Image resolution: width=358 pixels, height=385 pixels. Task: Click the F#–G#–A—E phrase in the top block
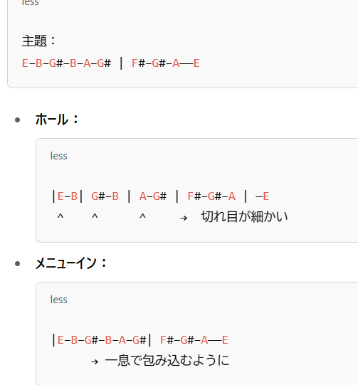[x=166, y=63]
